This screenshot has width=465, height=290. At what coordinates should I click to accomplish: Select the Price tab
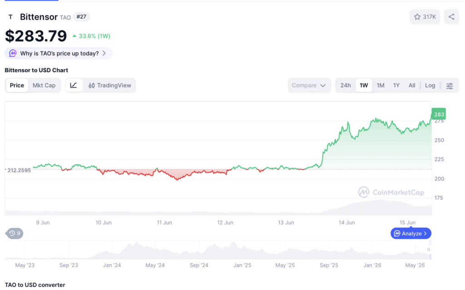[x=17, y=85]
